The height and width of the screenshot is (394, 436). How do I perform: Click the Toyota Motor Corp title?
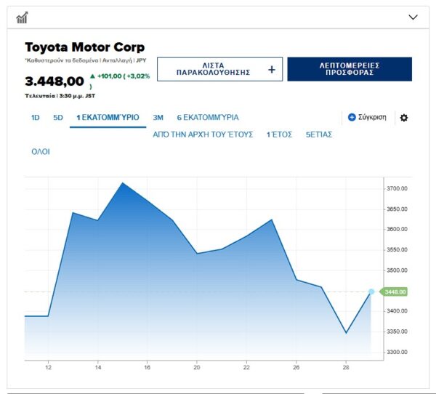tap(84, 47)
